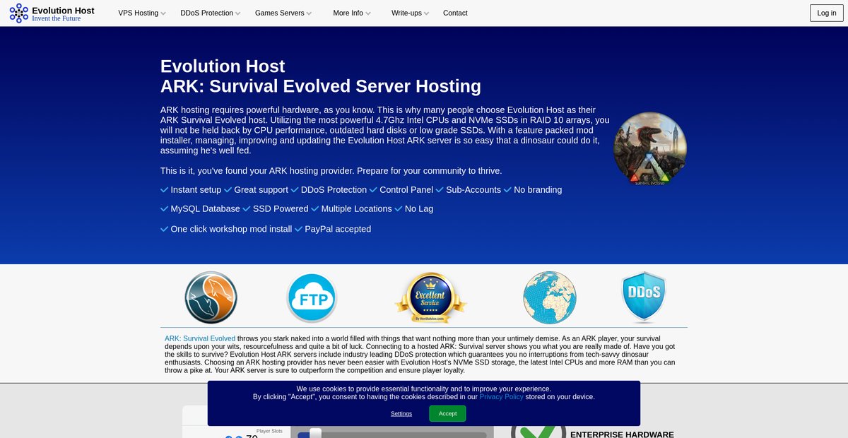Expand the Games Servers dropdown arrow
Image resolution: width=848 pixels, height=438 pixels.
tap(309, 13)
